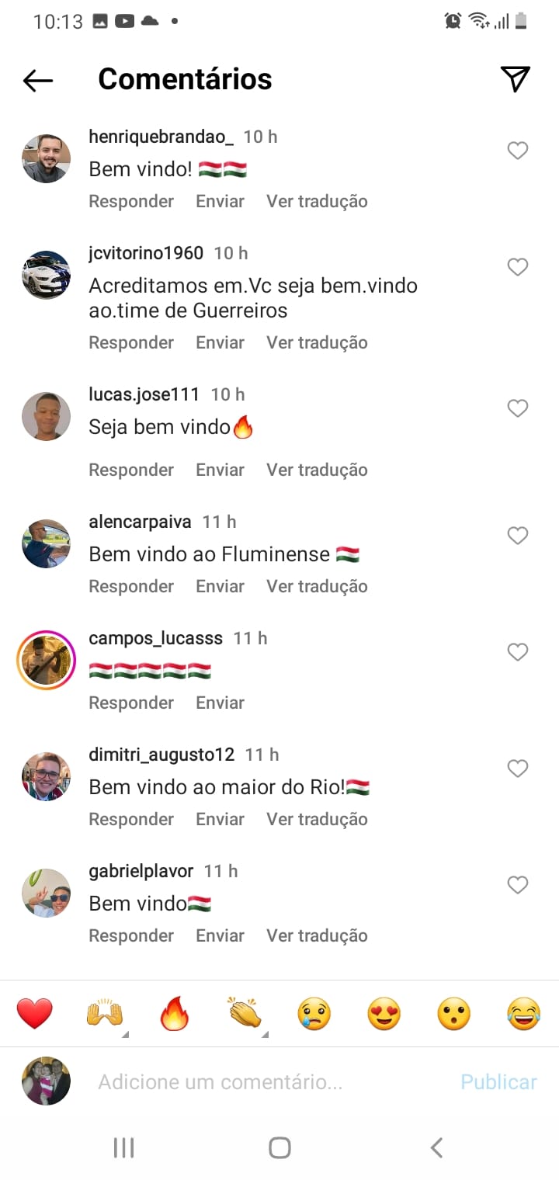
Task: Insert the red heart emoji reaction
Action: (x=35, y=1014)
